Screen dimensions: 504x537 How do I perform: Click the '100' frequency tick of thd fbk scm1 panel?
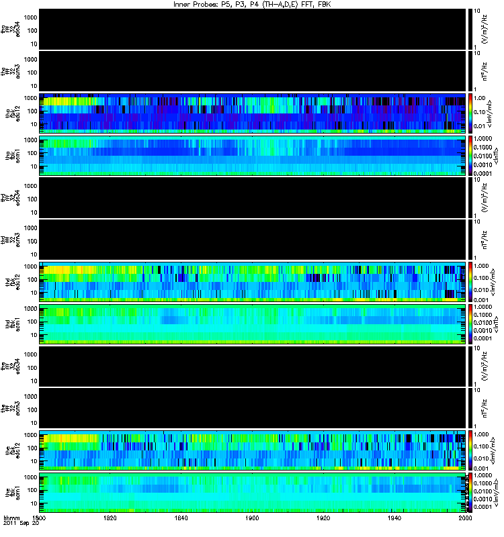click(x=32, y=322)
